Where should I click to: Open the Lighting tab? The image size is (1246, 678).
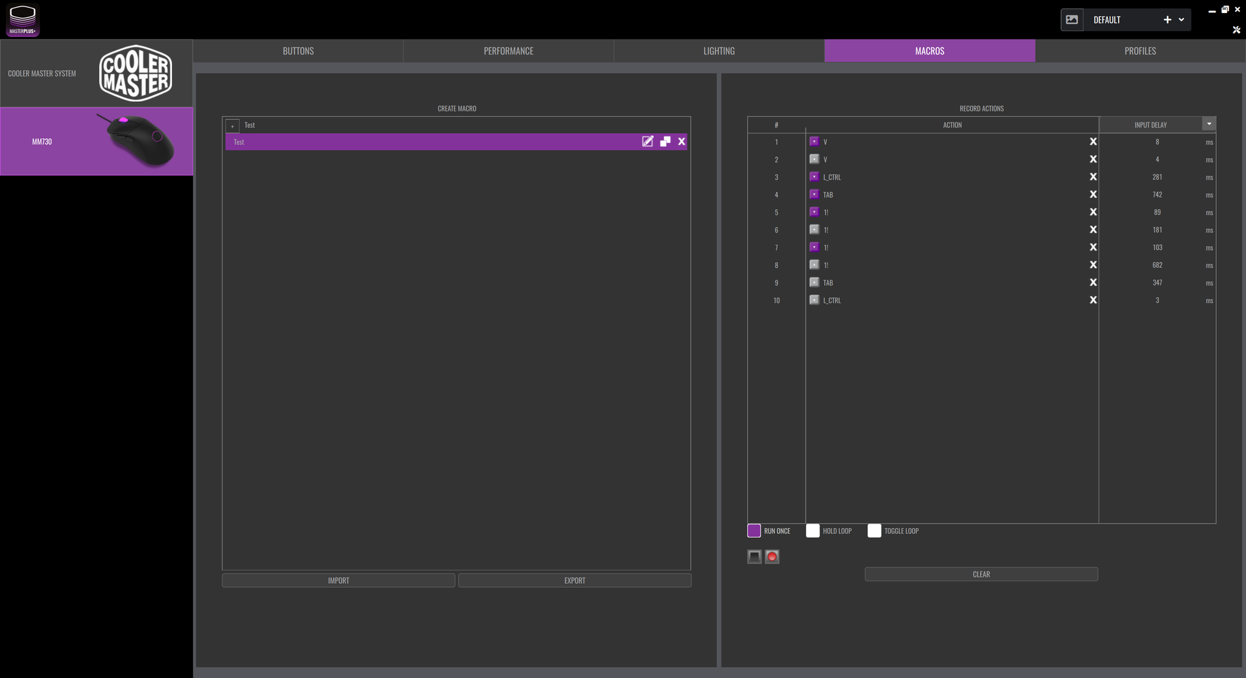(719, 51)
